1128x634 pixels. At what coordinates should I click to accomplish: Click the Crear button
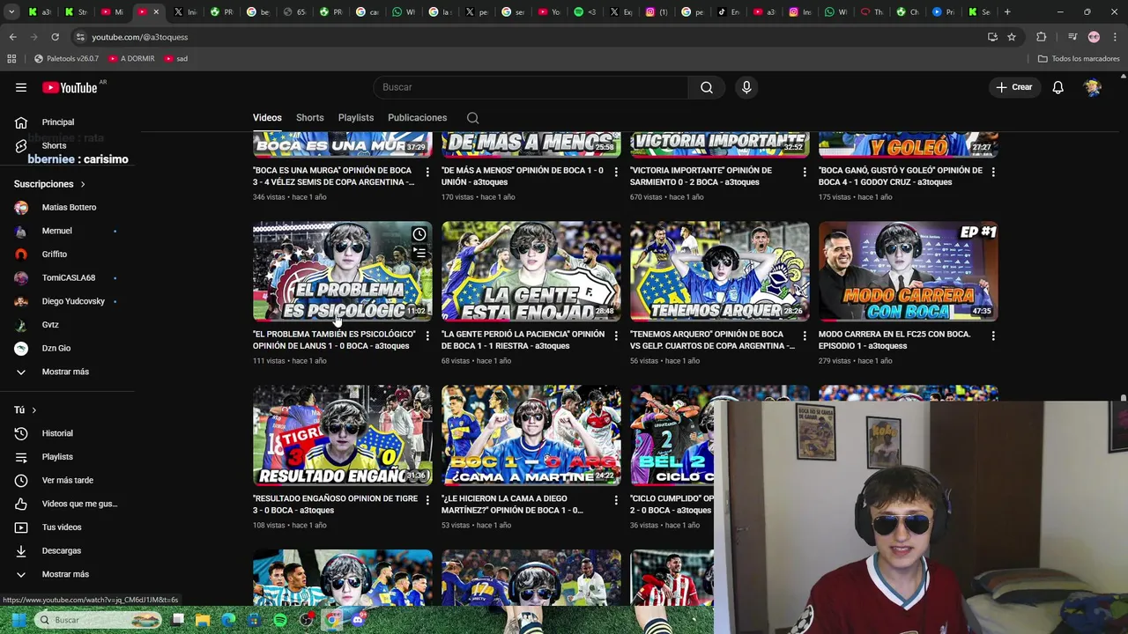point(1013,87)
